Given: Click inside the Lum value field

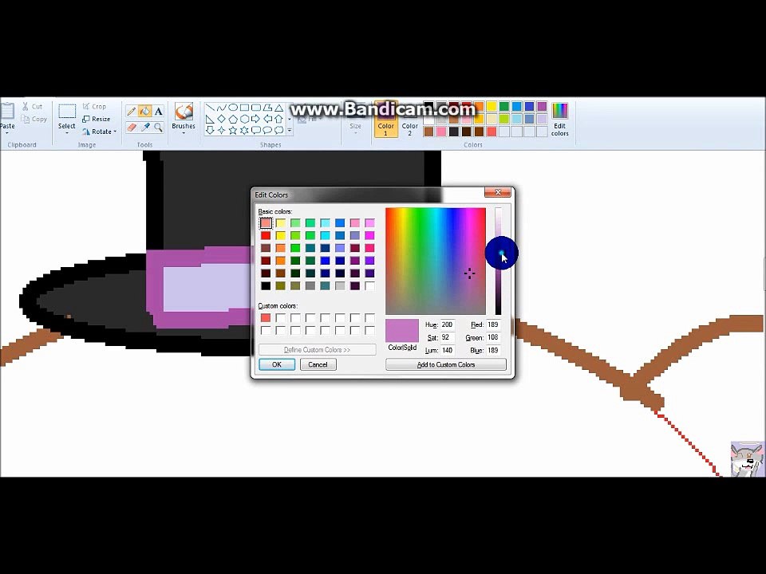Looking at the screenshot, I should tap(448, 350).
